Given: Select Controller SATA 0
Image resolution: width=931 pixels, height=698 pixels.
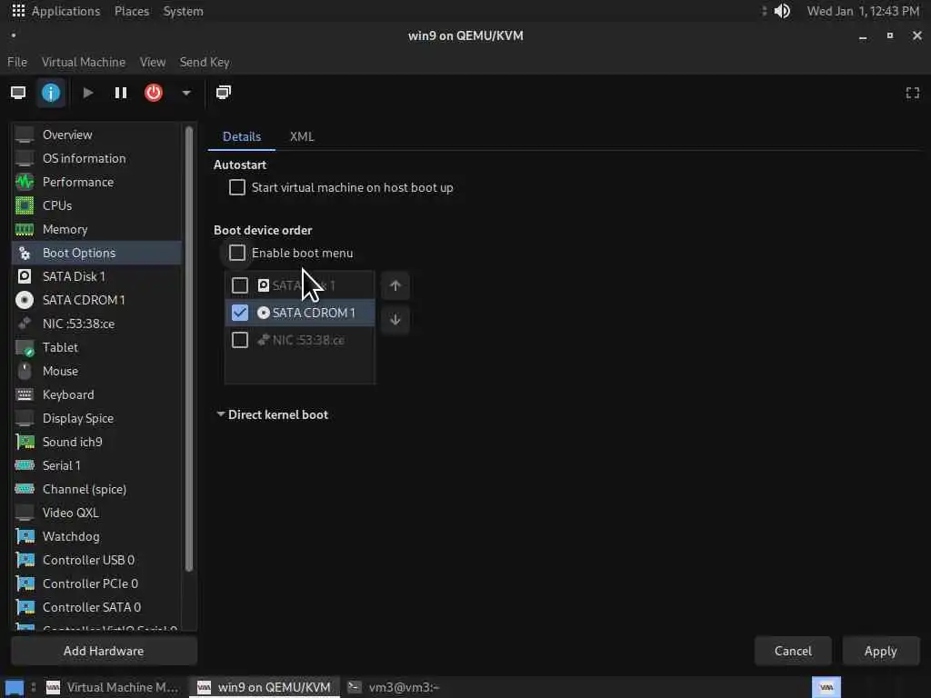Looking at the screenshot, I should click(96, 607).
